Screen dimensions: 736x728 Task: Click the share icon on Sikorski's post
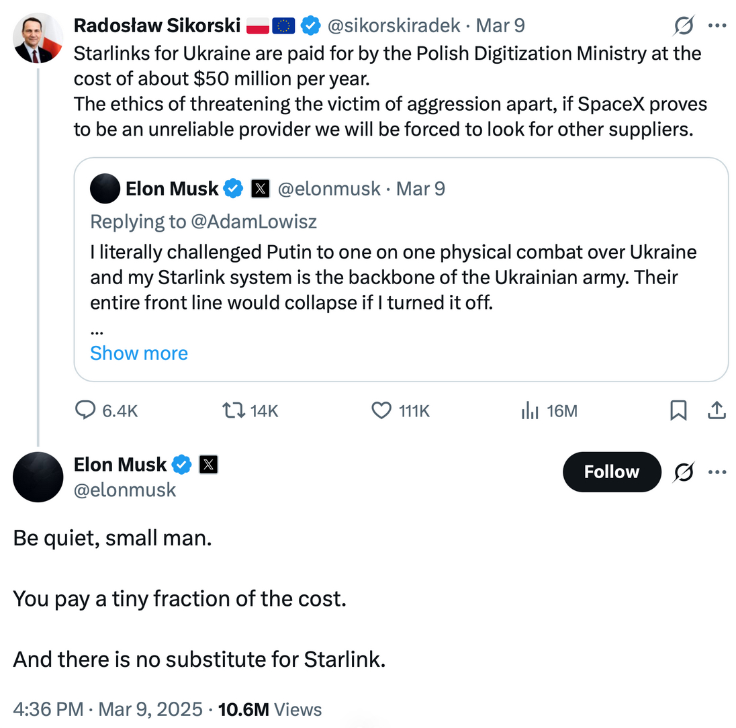(717, 410)
